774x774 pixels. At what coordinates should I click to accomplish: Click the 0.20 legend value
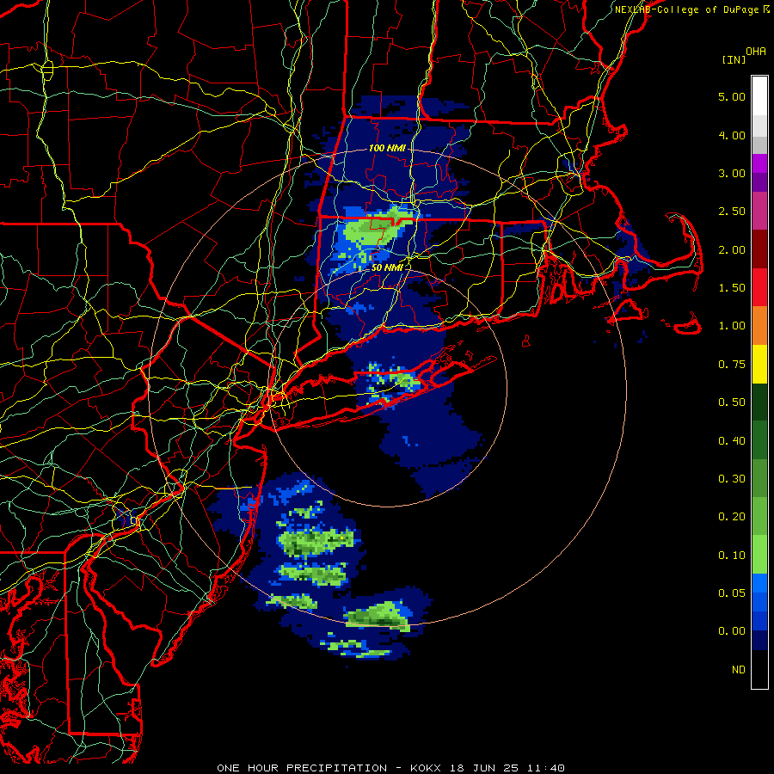[x=732, y=517]
